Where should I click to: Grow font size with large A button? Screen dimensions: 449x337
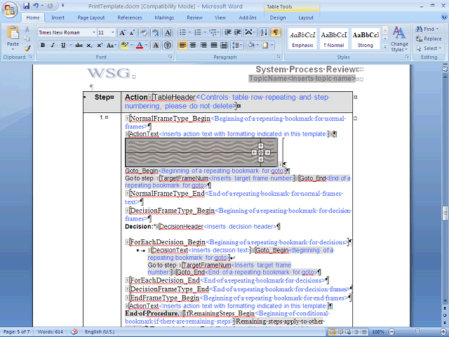coord(122,32)
